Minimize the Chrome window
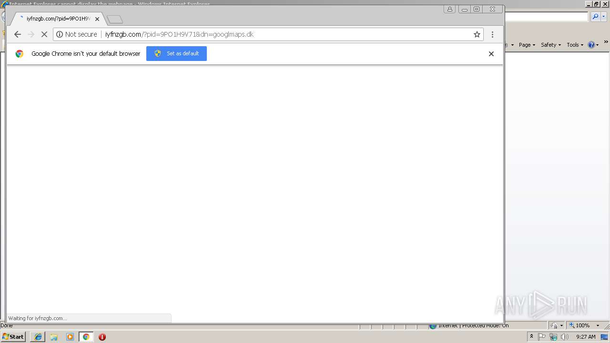 coord(465,9)
